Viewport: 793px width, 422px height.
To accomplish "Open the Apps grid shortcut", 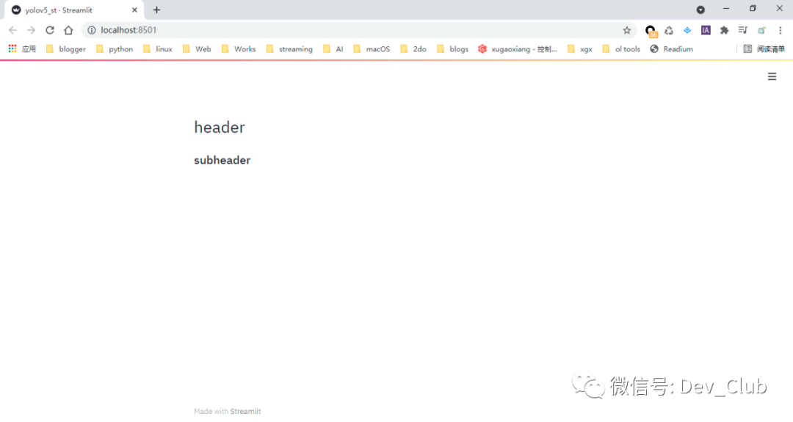I will click(22, 49).
